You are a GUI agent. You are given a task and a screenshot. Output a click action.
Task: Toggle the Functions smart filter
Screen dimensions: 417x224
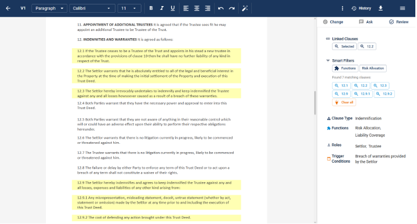(x=345, y=69)
